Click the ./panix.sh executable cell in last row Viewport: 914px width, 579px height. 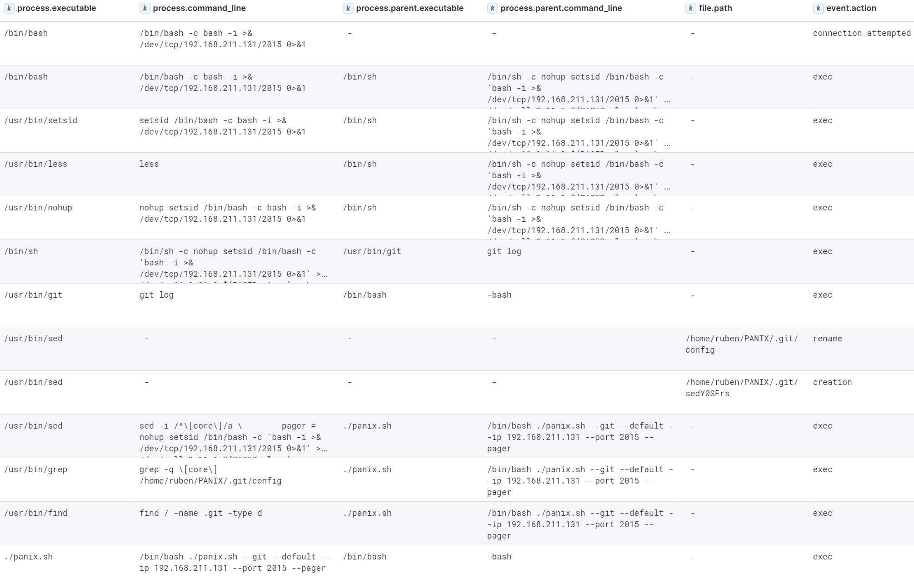pyautogui.click(x=29, y=557)
